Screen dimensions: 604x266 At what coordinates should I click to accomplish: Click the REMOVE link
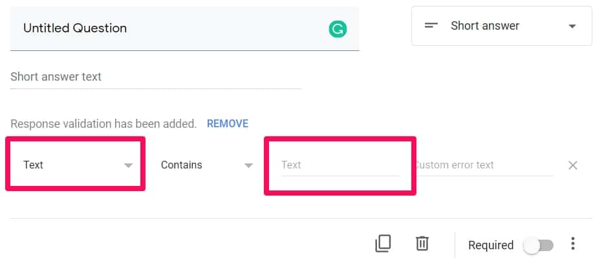pos(228,123)
